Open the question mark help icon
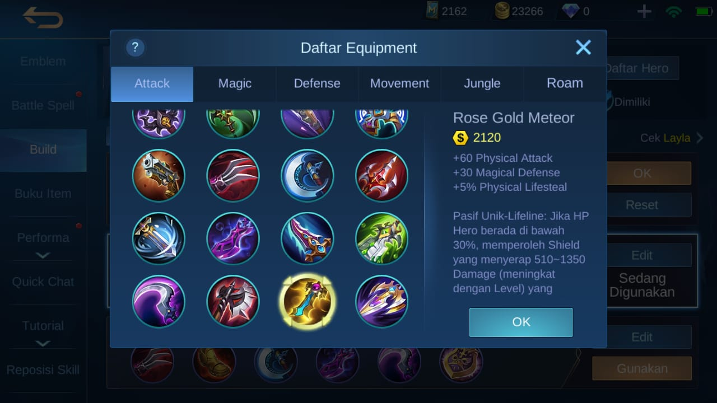 [x=136, y=48]
